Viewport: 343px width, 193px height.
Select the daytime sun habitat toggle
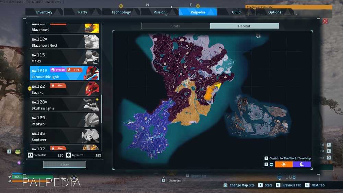point(284,164)
